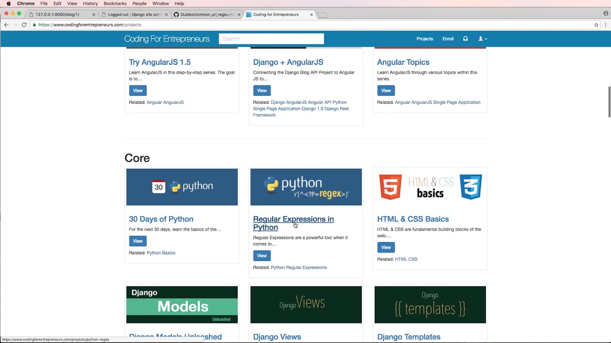The image size is (611, 343).
Task: Click View under Django + AngularJS
Action: click(x=262, y=91)
